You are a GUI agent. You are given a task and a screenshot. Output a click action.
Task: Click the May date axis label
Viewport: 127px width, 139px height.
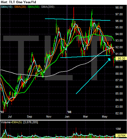pos(105,117)
